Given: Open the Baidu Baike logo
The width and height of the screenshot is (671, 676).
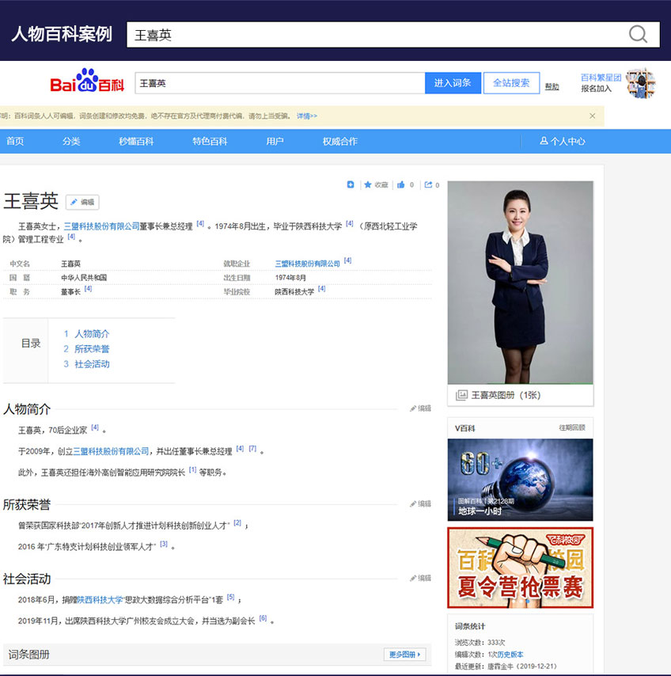Looking at the screenshot, I should [x=87, y=81].
